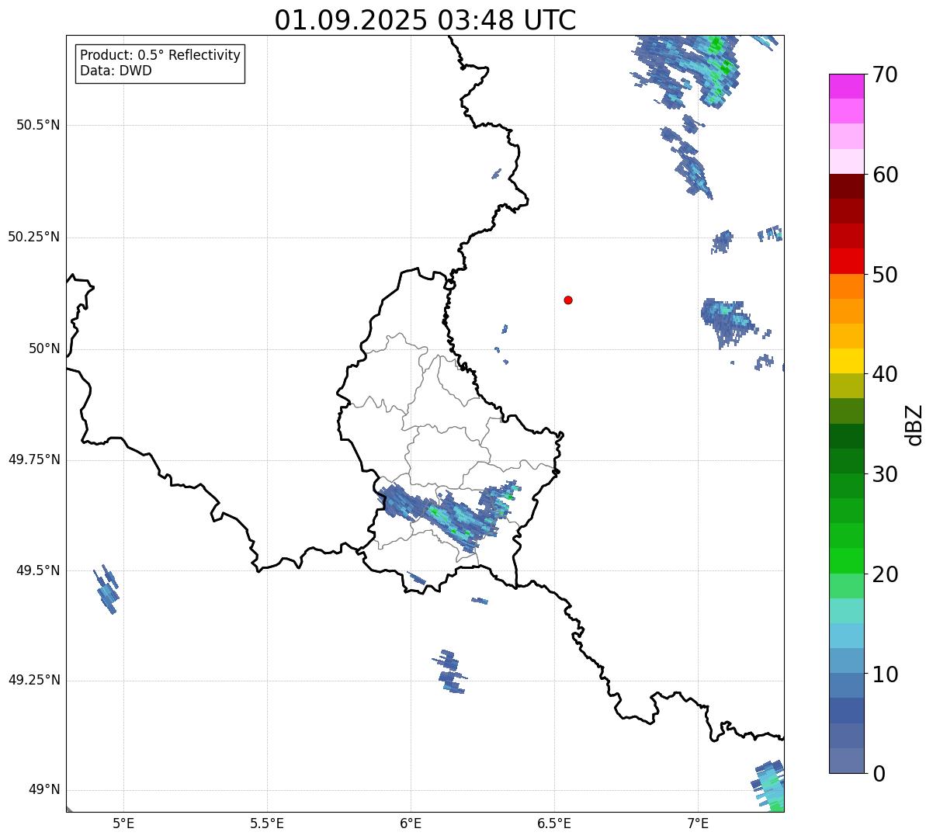Select the 'Data: DWD' text
The width and height of the screenshot is (933, 839).
click(116, 71)
